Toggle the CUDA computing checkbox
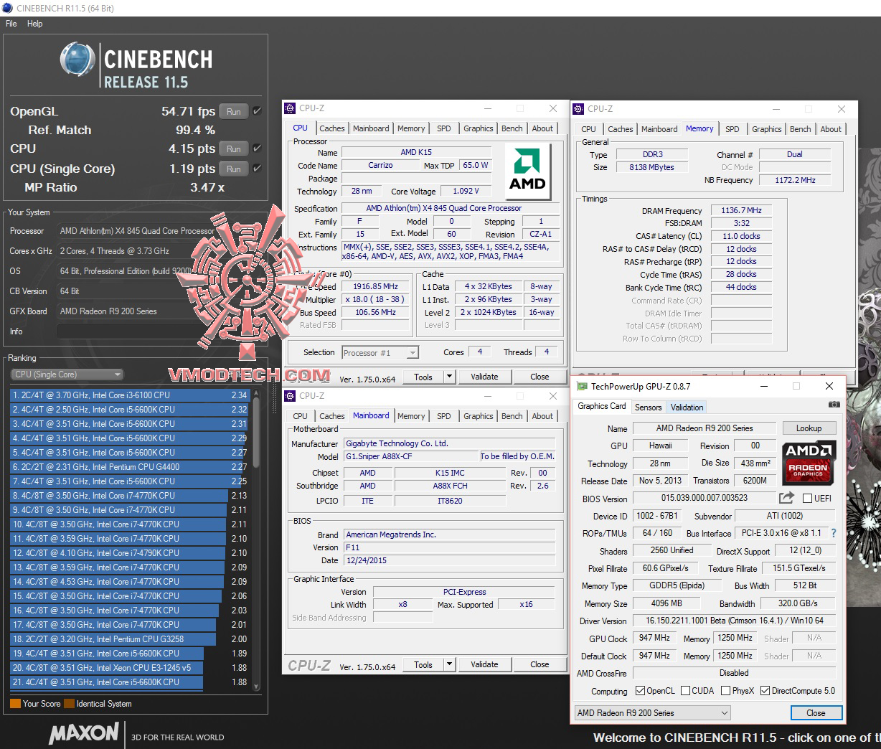 (685, 691)
